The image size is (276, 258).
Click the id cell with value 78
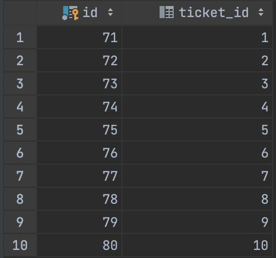coord(79,199)
